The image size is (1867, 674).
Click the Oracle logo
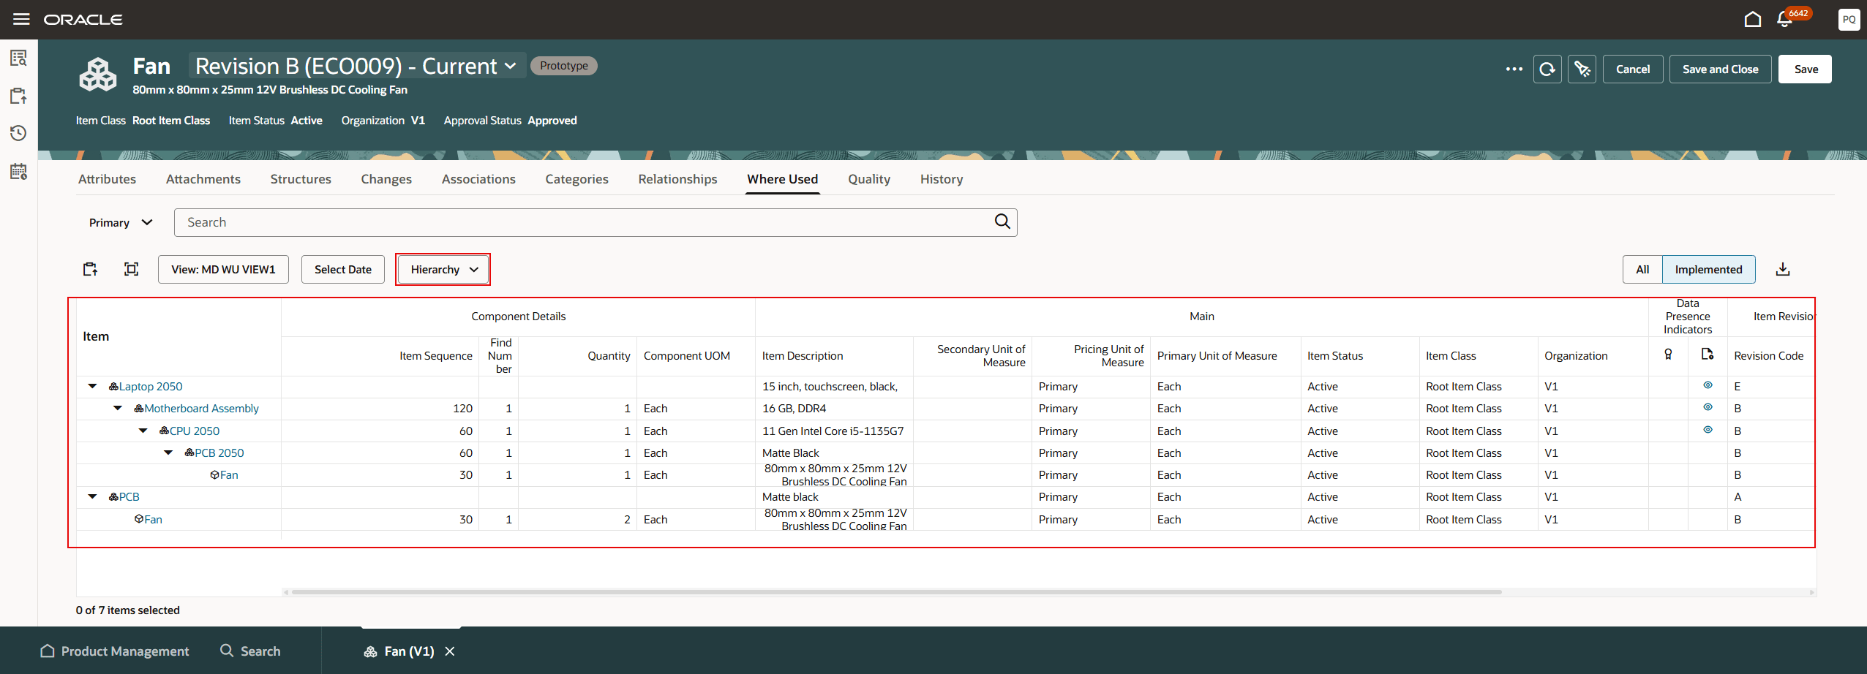[x=83, y=19]
